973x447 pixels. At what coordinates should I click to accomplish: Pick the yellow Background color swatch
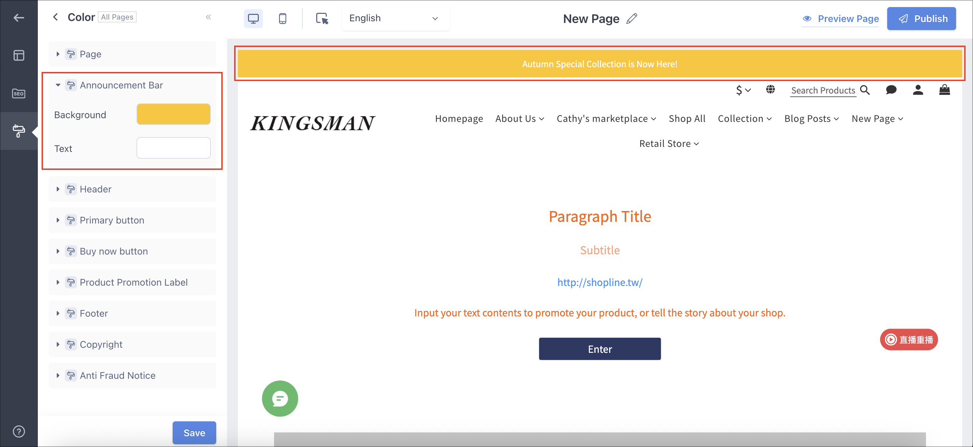[x=173, y=114]
